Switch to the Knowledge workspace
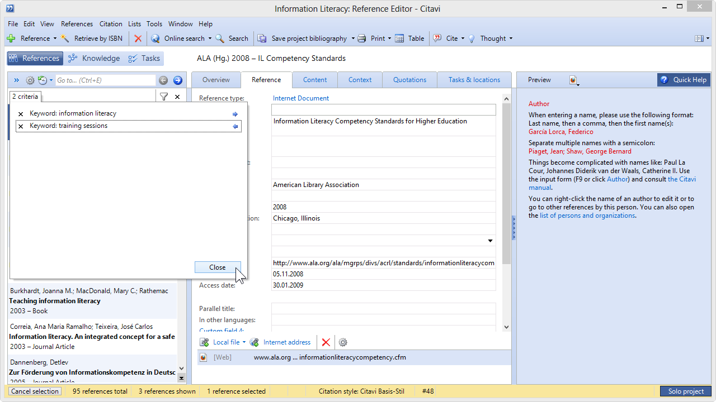Image resolution: width=716 pixels, height=402 pixels. point(94,59)
